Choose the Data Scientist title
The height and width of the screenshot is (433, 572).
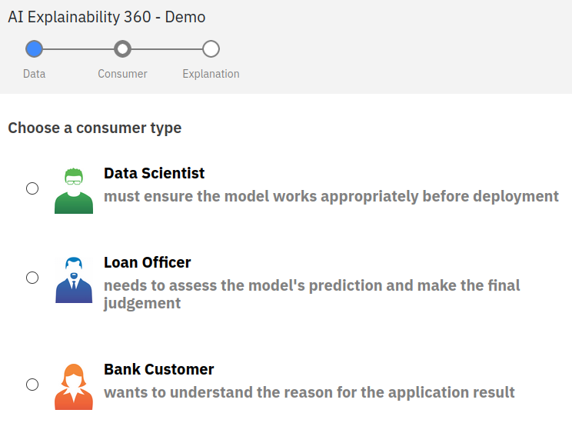[x=155, y=173]
